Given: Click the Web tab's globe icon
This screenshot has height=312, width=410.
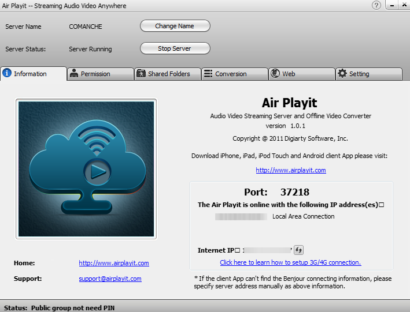Looking at the screenshot, I should pyautogui.click(x=275, y=73).
